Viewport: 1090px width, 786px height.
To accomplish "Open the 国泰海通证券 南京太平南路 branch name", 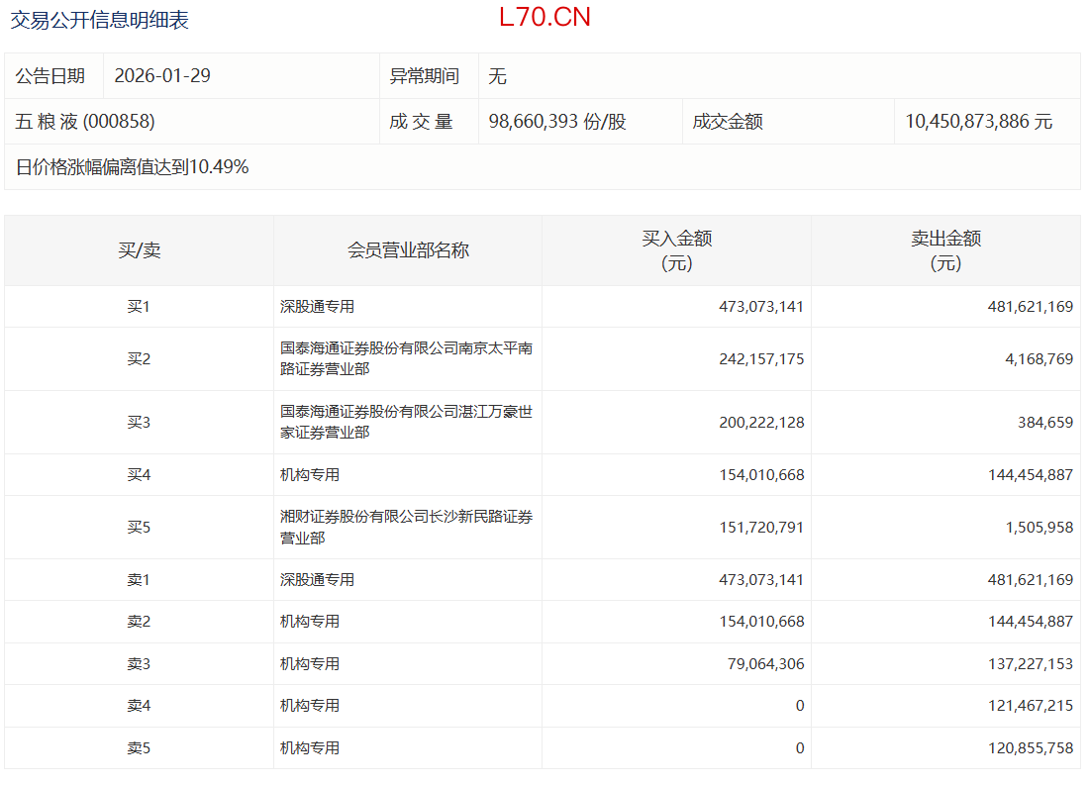I will click(406, 358).
